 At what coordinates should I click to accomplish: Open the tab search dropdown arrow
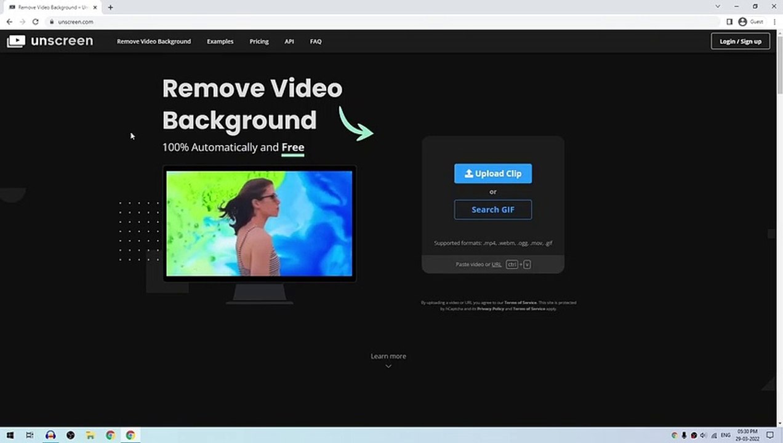718,6
